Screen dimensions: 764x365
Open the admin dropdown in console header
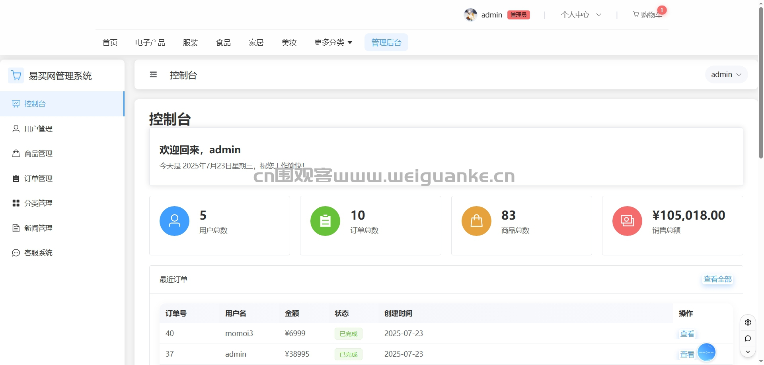click(726, 74)
